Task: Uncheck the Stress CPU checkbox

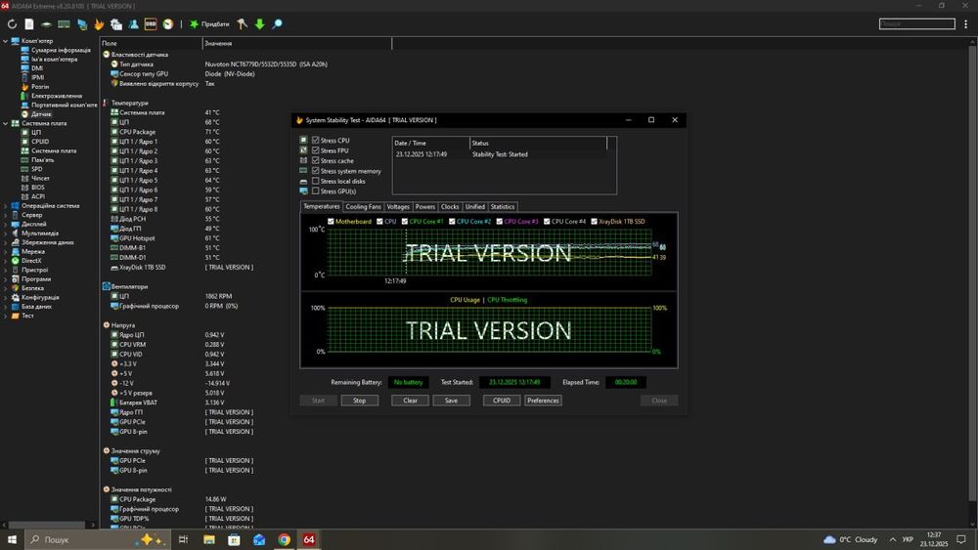Action: 315,141
